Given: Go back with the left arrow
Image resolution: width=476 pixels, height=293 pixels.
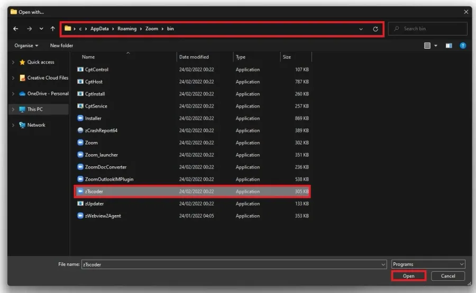Looking at the screenshot, I should (15, 29).
